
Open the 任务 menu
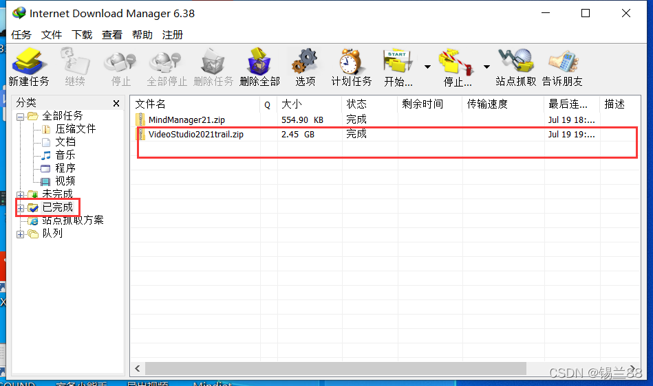(x=21, y=35)
